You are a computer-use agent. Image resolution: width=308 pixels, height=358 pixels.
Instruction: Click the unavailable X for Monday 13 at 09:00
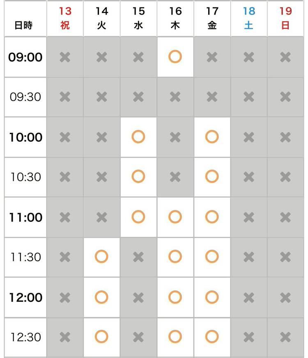(x=65, y=57)
